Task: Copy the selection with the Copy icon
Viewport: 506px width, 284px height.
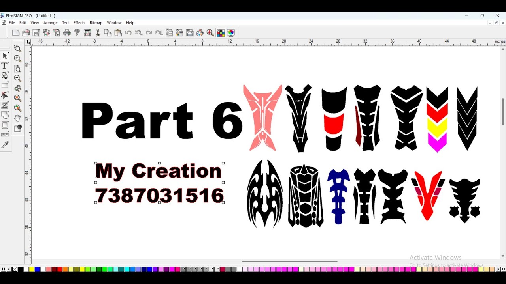Action: click(x=108, y=33)
